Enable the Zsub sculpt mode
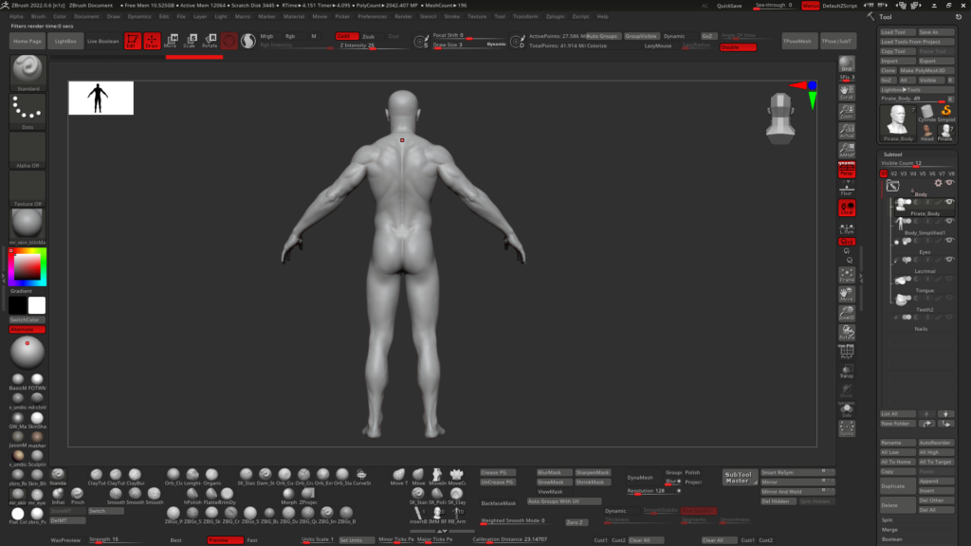 [x=368, y=36]
